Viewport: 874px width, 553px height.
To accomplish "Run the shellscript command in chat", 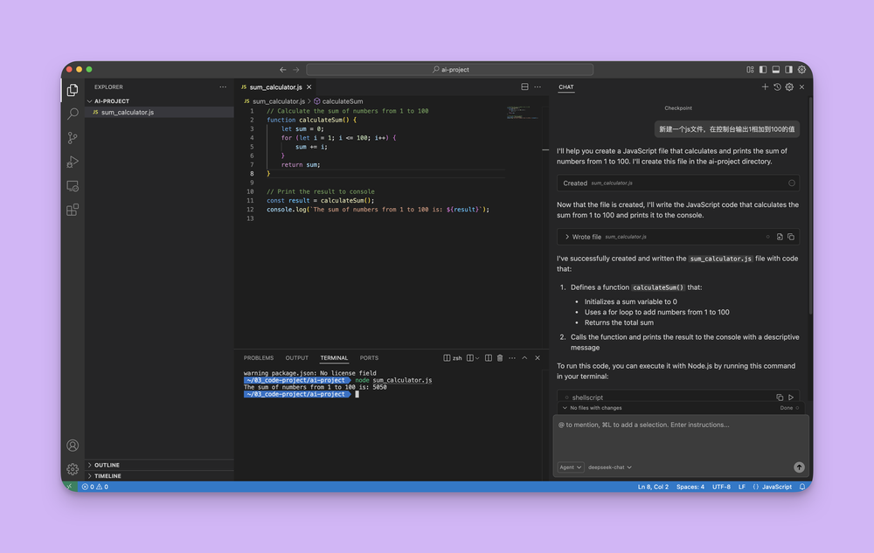I will (791, 397).
